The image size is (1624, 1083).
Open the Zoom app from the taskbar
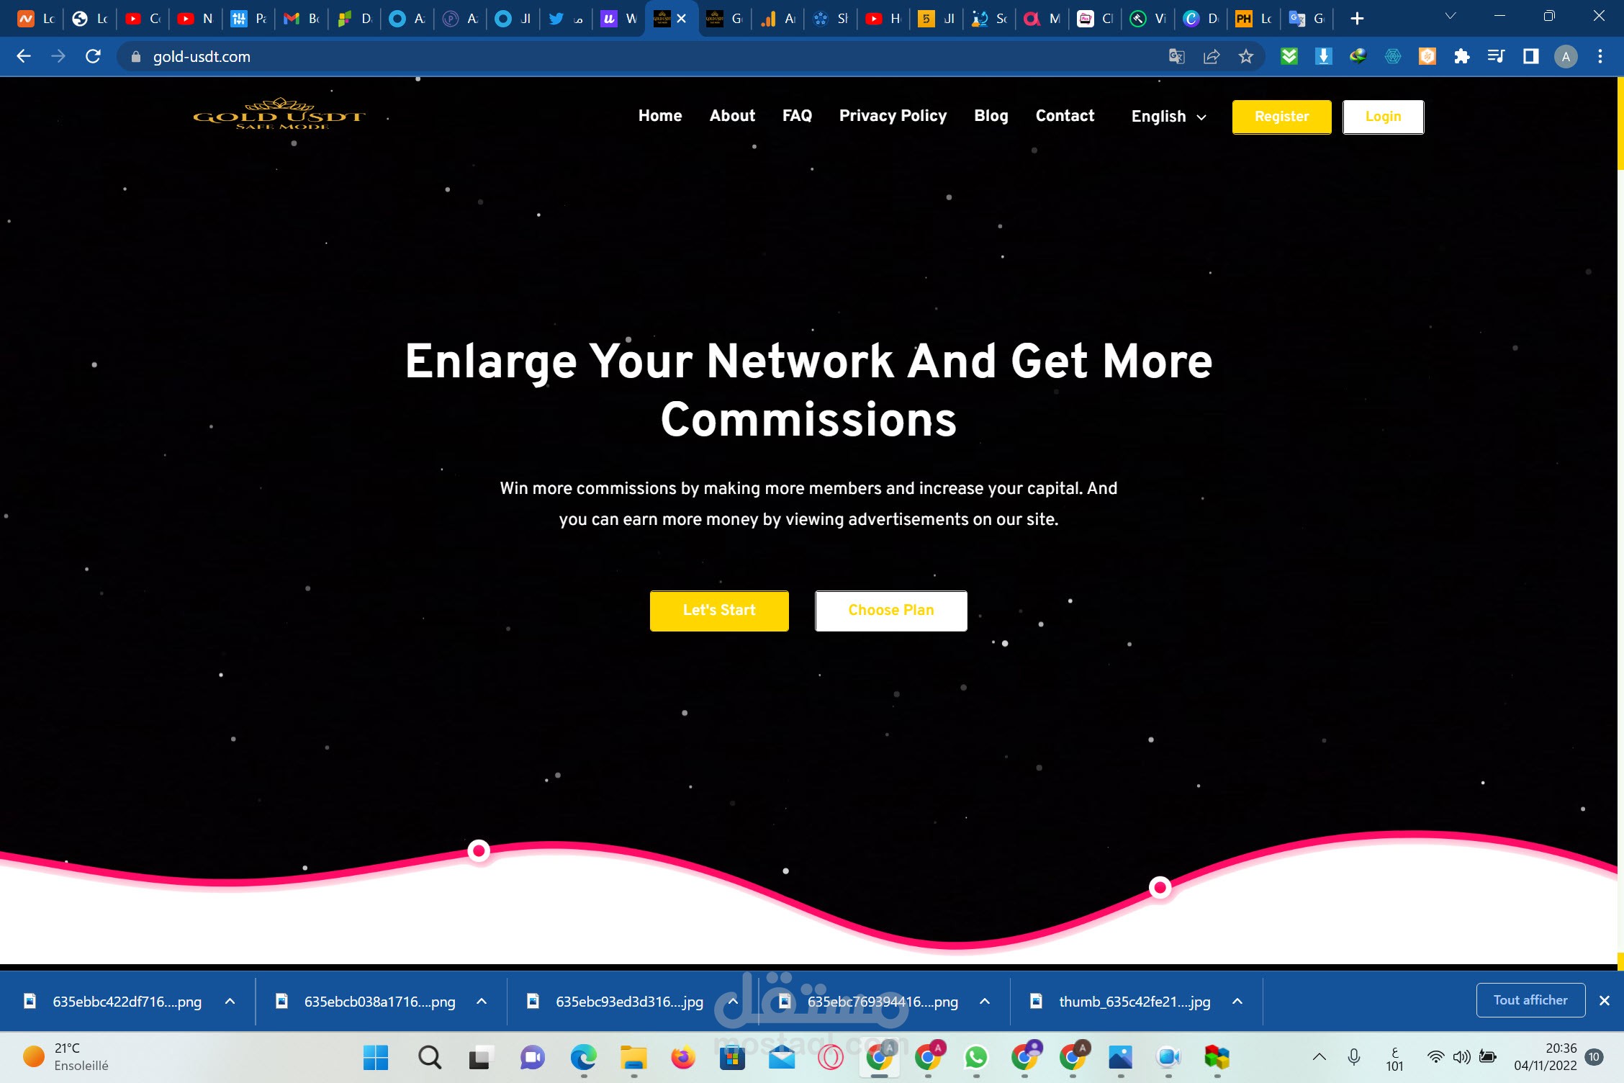pos(1168,1057)
